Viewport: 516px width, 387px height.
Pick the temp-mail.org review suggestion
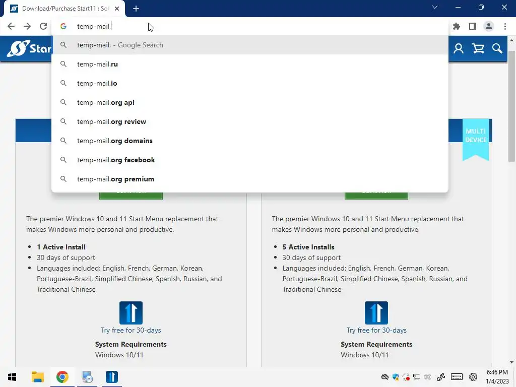tap(250, 121)
